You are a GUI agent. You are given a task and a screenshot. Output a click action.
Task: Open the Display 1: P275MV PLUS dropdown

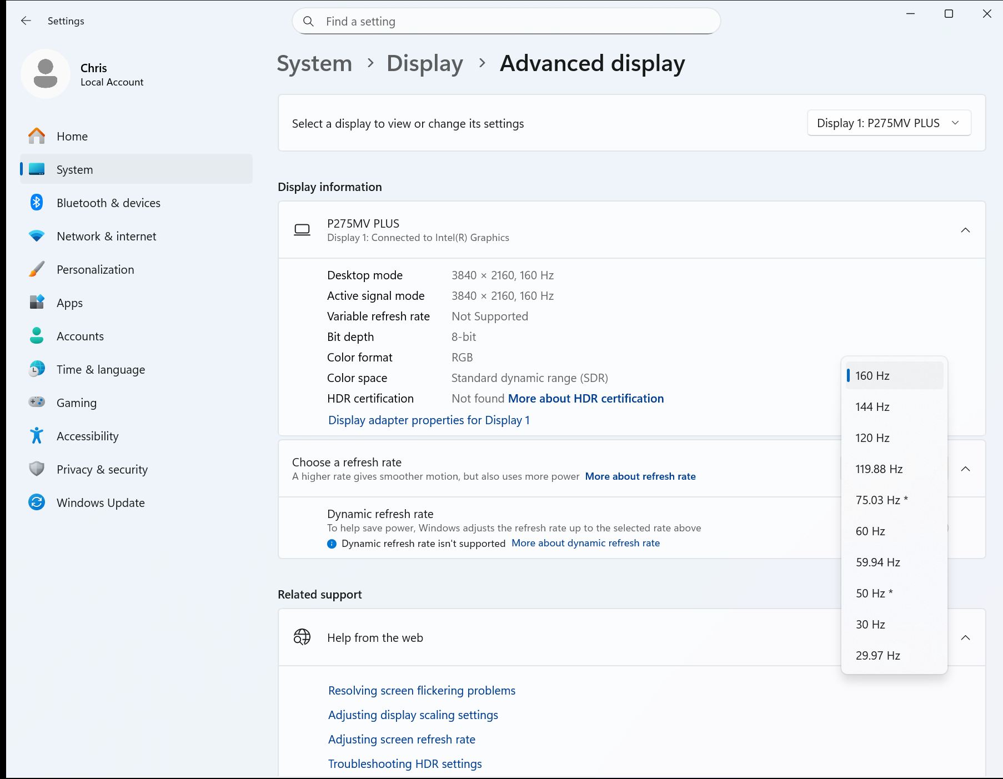tap(889, 123)
